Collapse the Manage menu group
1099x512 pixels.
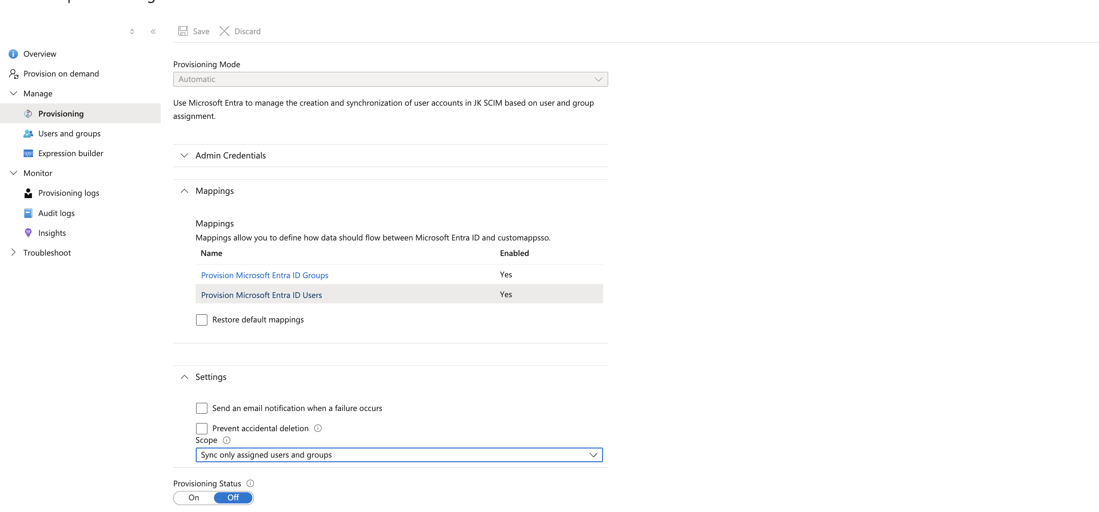pos(13,94)
